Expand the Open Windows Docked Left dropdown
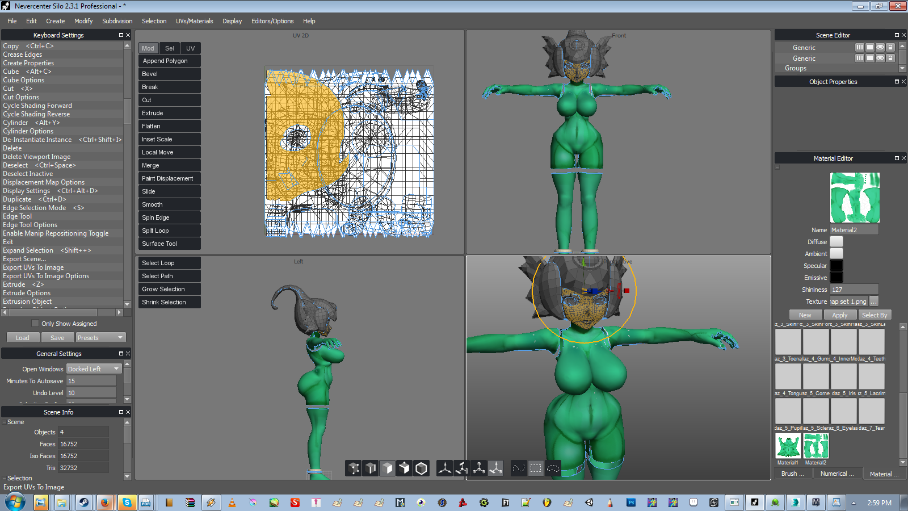Viewport: 908px width, 511px height. coord(94,369)
